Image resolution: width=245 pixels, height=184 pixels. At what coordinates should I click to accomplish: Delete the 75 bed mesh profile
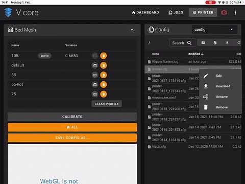[103, 94]
